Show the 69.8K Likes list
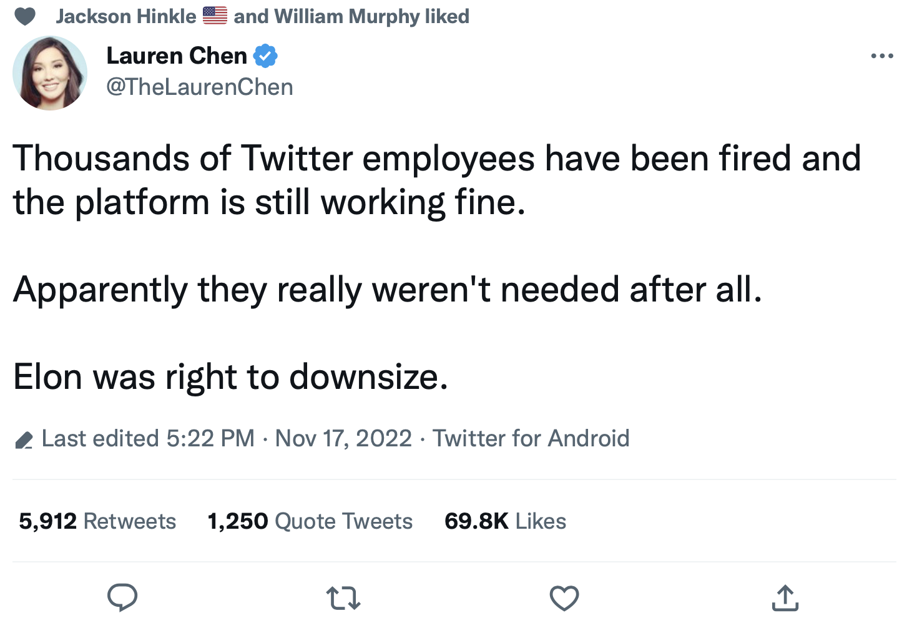This screenshot has width=912, height=628. (x=505, y=521)
